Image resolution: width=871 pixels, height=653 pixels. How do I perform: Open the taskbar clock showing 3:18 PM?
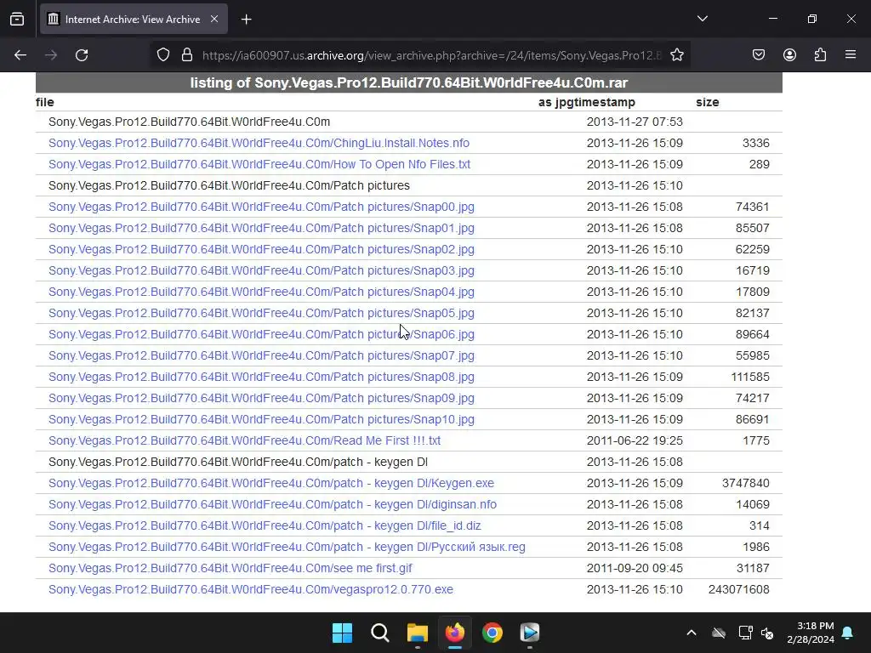click(x=811, y=633)
